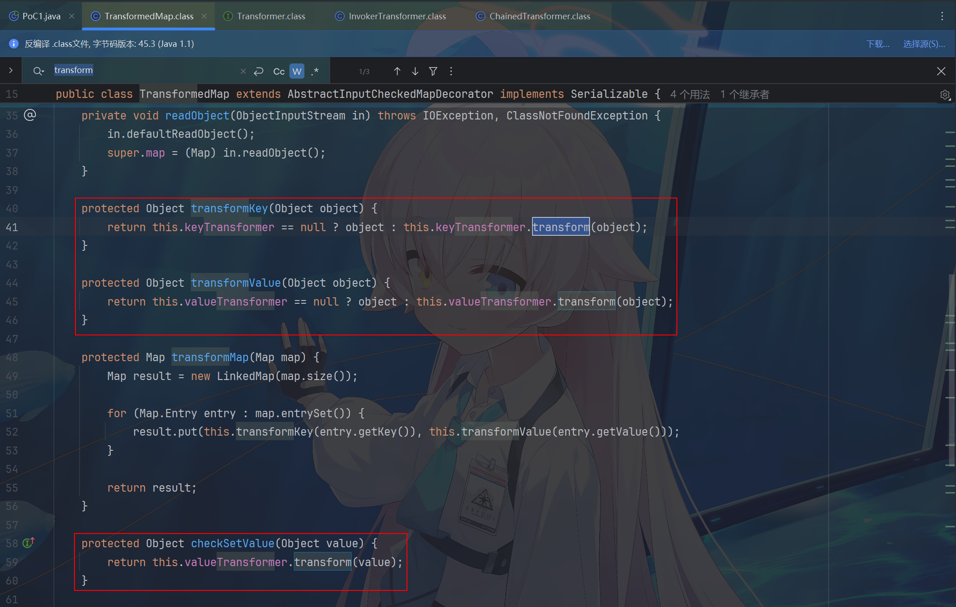The height and width of the screenshot is (607, 956).
Task: Click transform match on line 59
Action: 323,562
